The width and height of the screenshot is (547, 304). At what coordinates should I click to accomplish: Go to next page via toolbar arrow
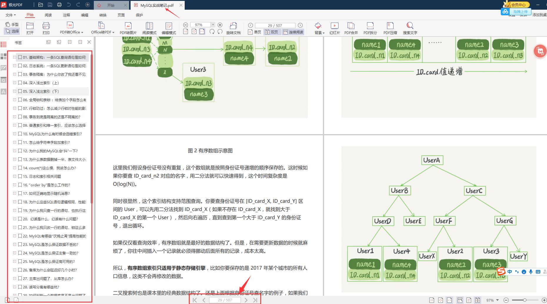pos(300,25)
